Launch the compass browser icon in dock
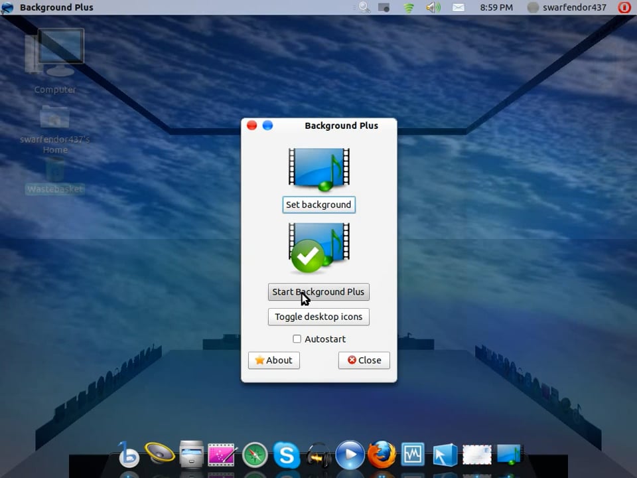Image resolution: width=637 pixels, height=478 pixels. pyautogui.click(x=255, y=455)
